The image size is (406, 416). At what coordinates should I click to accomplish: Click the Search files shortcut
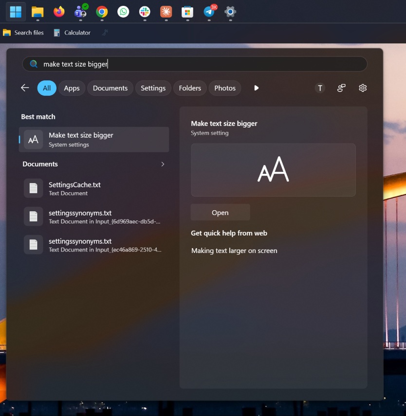(x=23, y=33)
